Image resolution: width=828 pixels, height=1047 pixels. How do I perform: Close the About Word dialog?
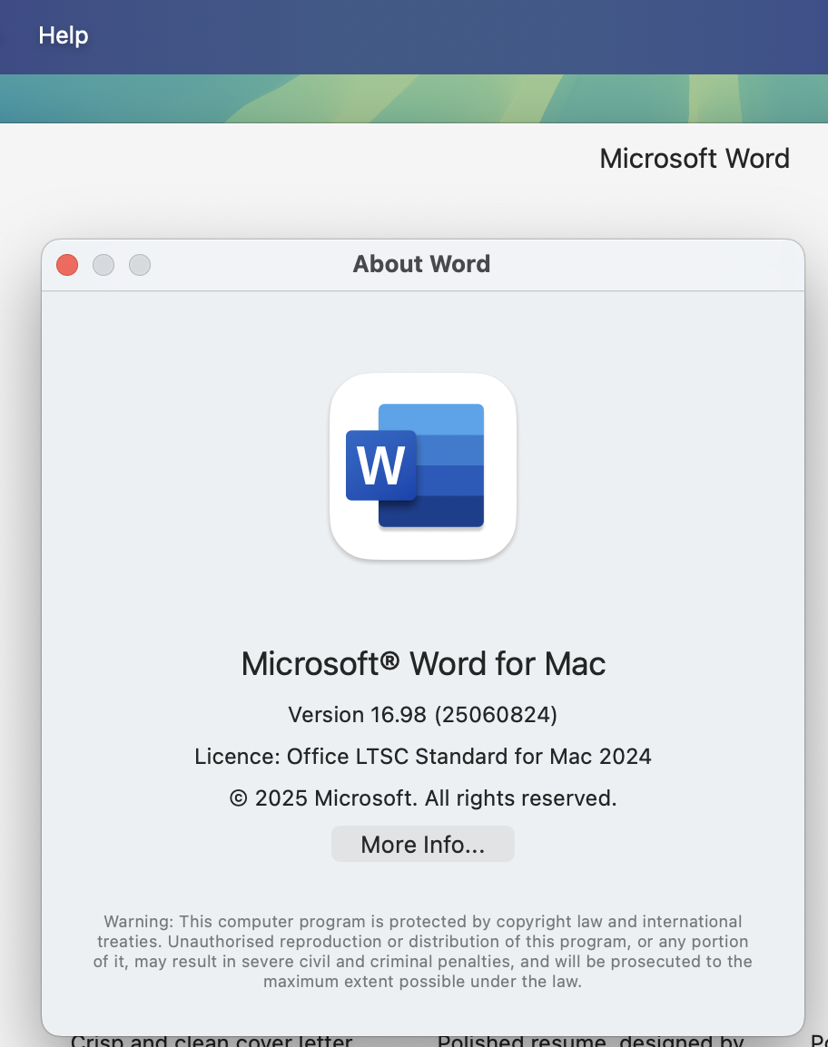pos(67,265)
